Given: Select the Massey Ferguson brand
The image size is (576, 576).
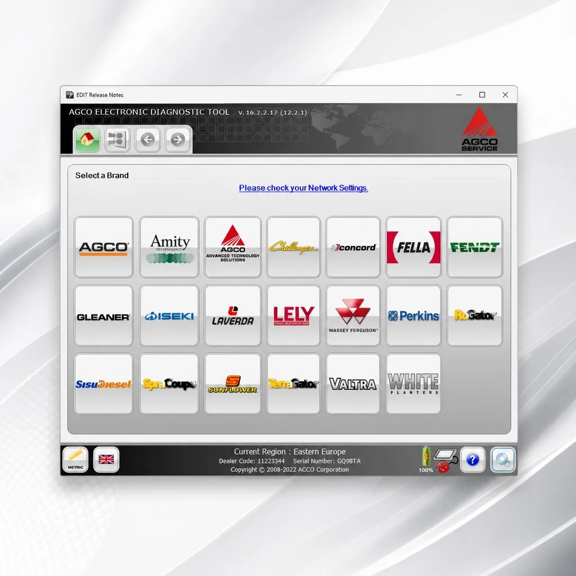Looking at the screenshot, I should pos(353,316).
